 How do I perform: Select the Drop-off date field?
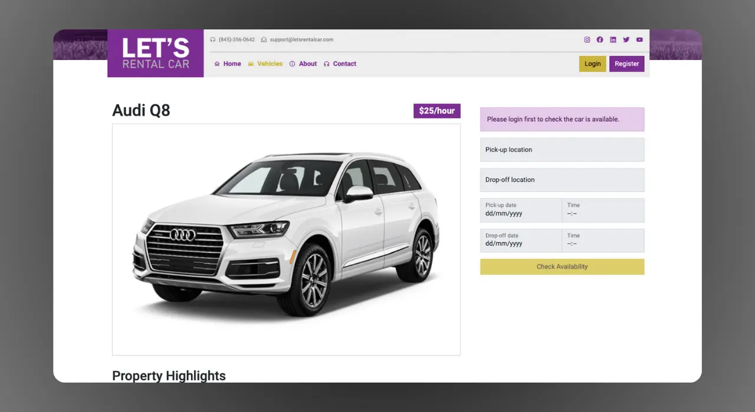pos(521,241)
